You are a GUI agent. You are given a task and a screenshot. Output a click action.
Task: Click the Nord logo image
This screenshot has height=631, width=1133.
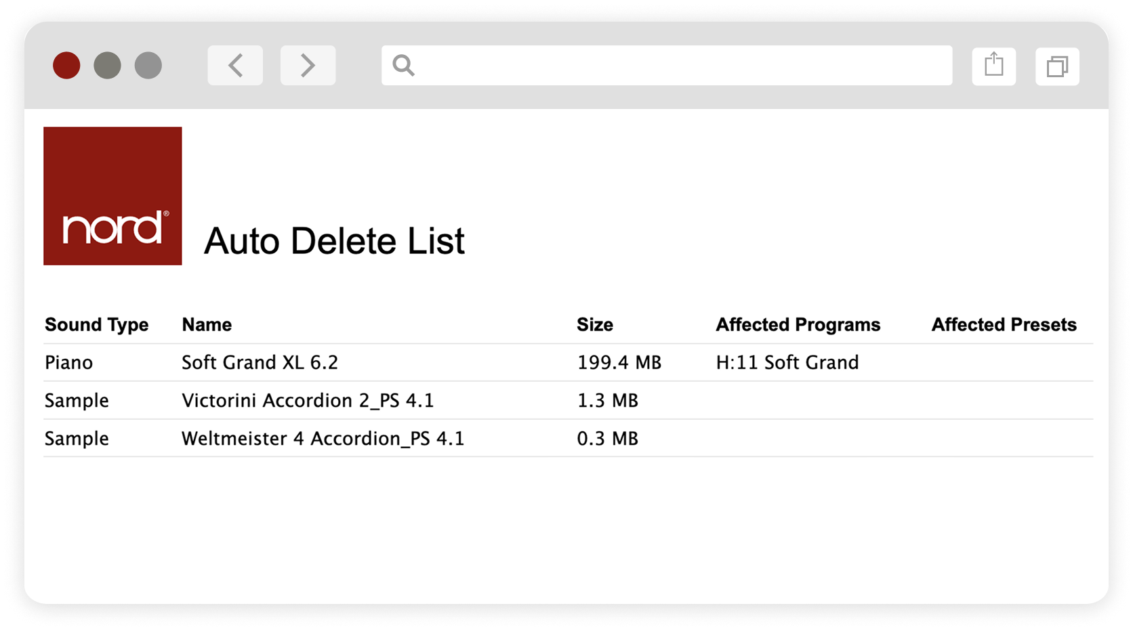pos(112,196)
